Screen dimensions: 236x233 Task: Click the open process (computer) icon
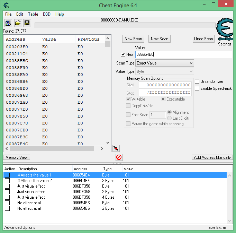tap(8, 23)
